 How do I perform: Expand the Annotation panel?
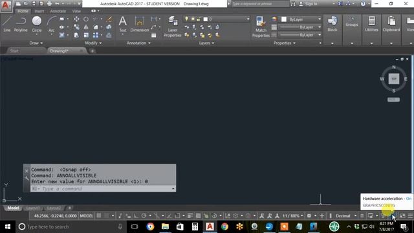coord(138,43)
